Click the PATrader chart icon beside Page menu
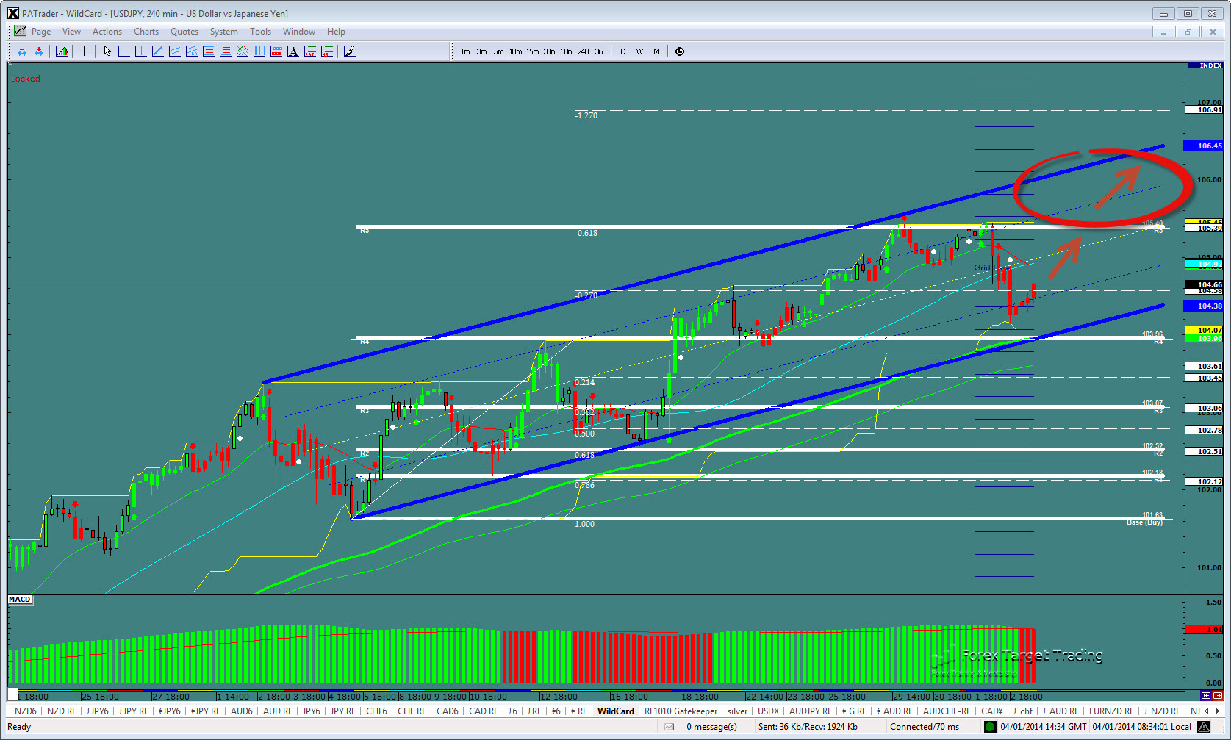The width and height of the screenshot is (1231, 740). click(x=20, y=32)
